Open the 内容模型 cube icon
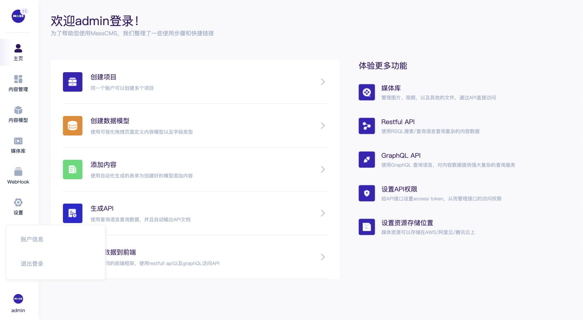 click(18, 110)
